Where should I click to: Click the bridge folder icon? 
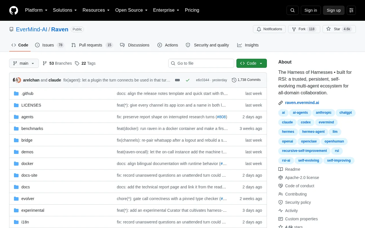[16, 140]
